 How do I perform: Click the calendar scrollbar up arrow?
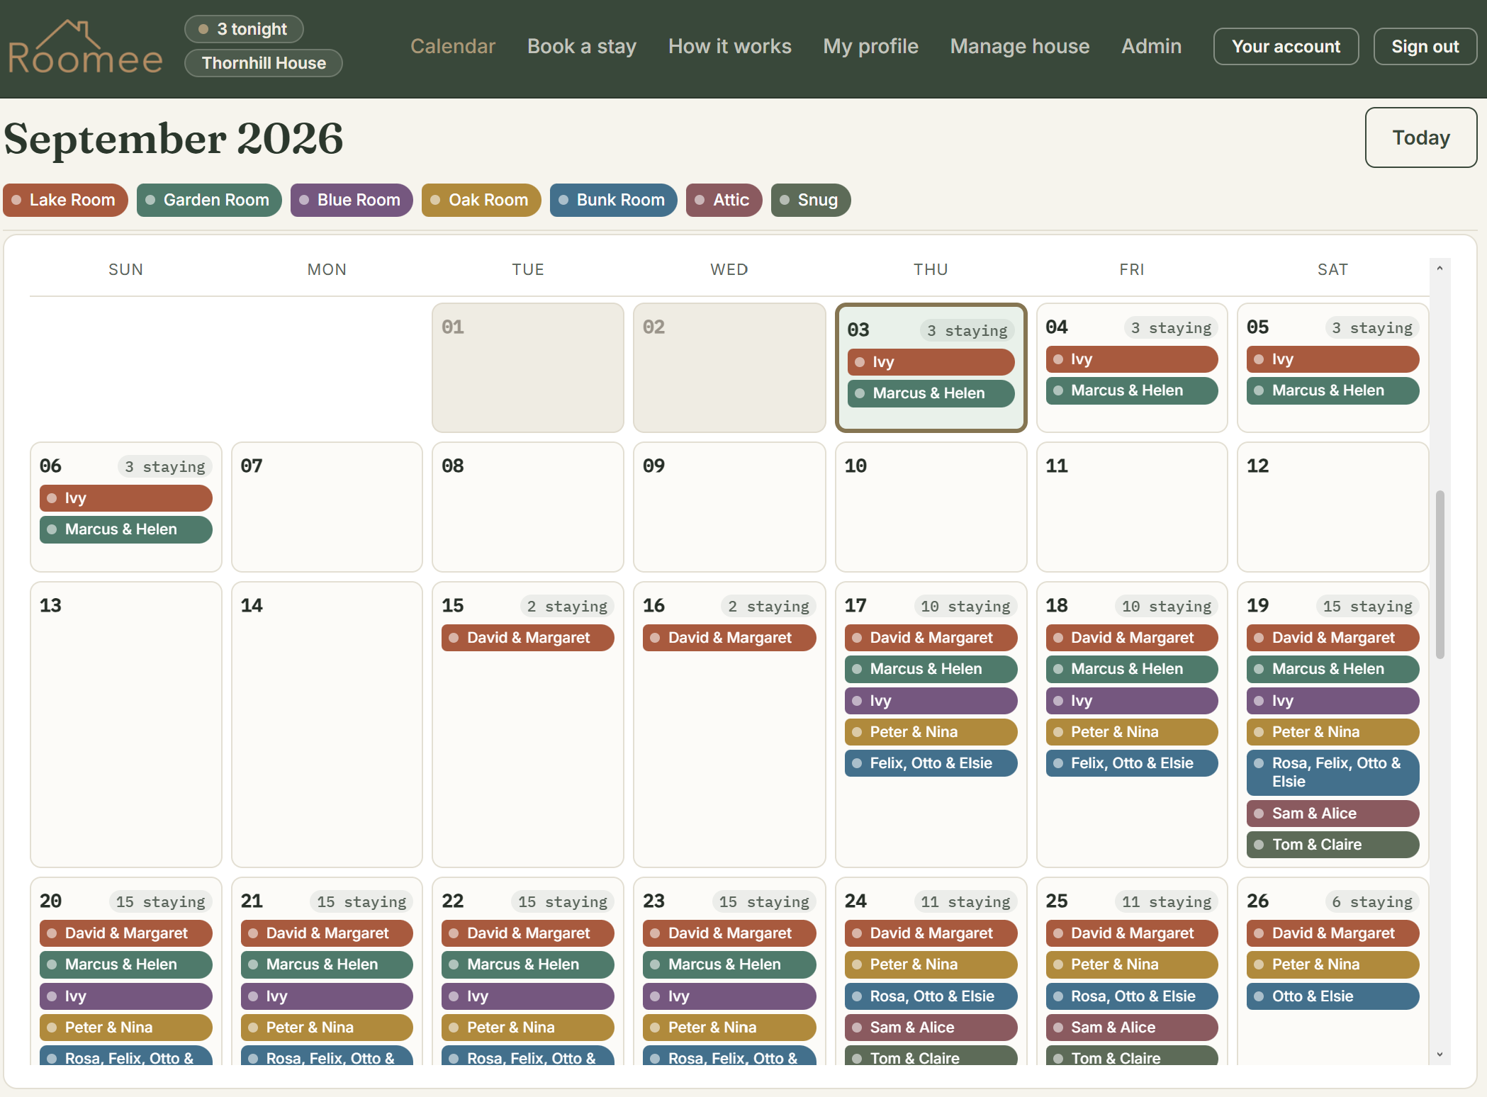[x=1439, y=269]
